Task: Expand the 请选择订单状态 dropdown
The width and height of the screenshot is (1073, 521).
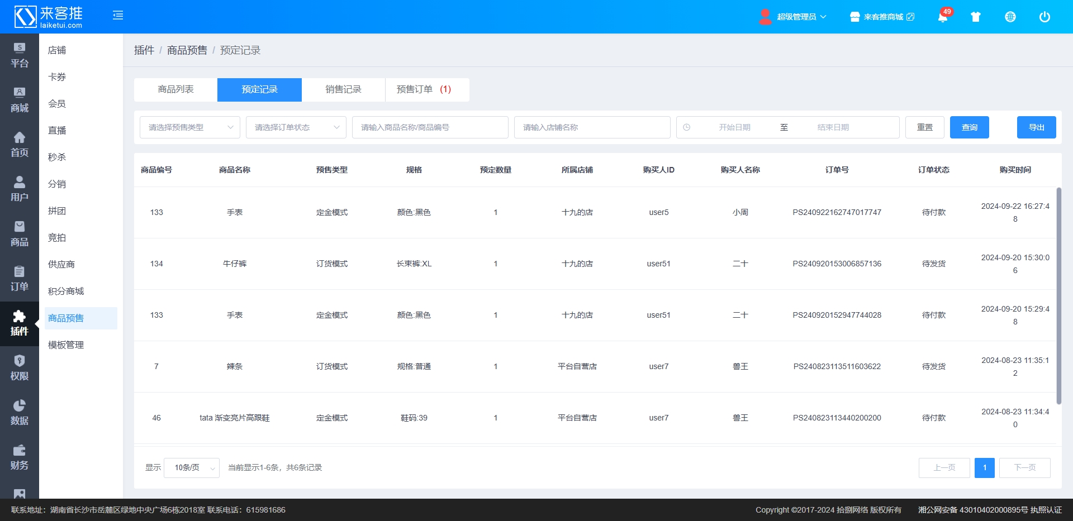Action: (296, 127)
